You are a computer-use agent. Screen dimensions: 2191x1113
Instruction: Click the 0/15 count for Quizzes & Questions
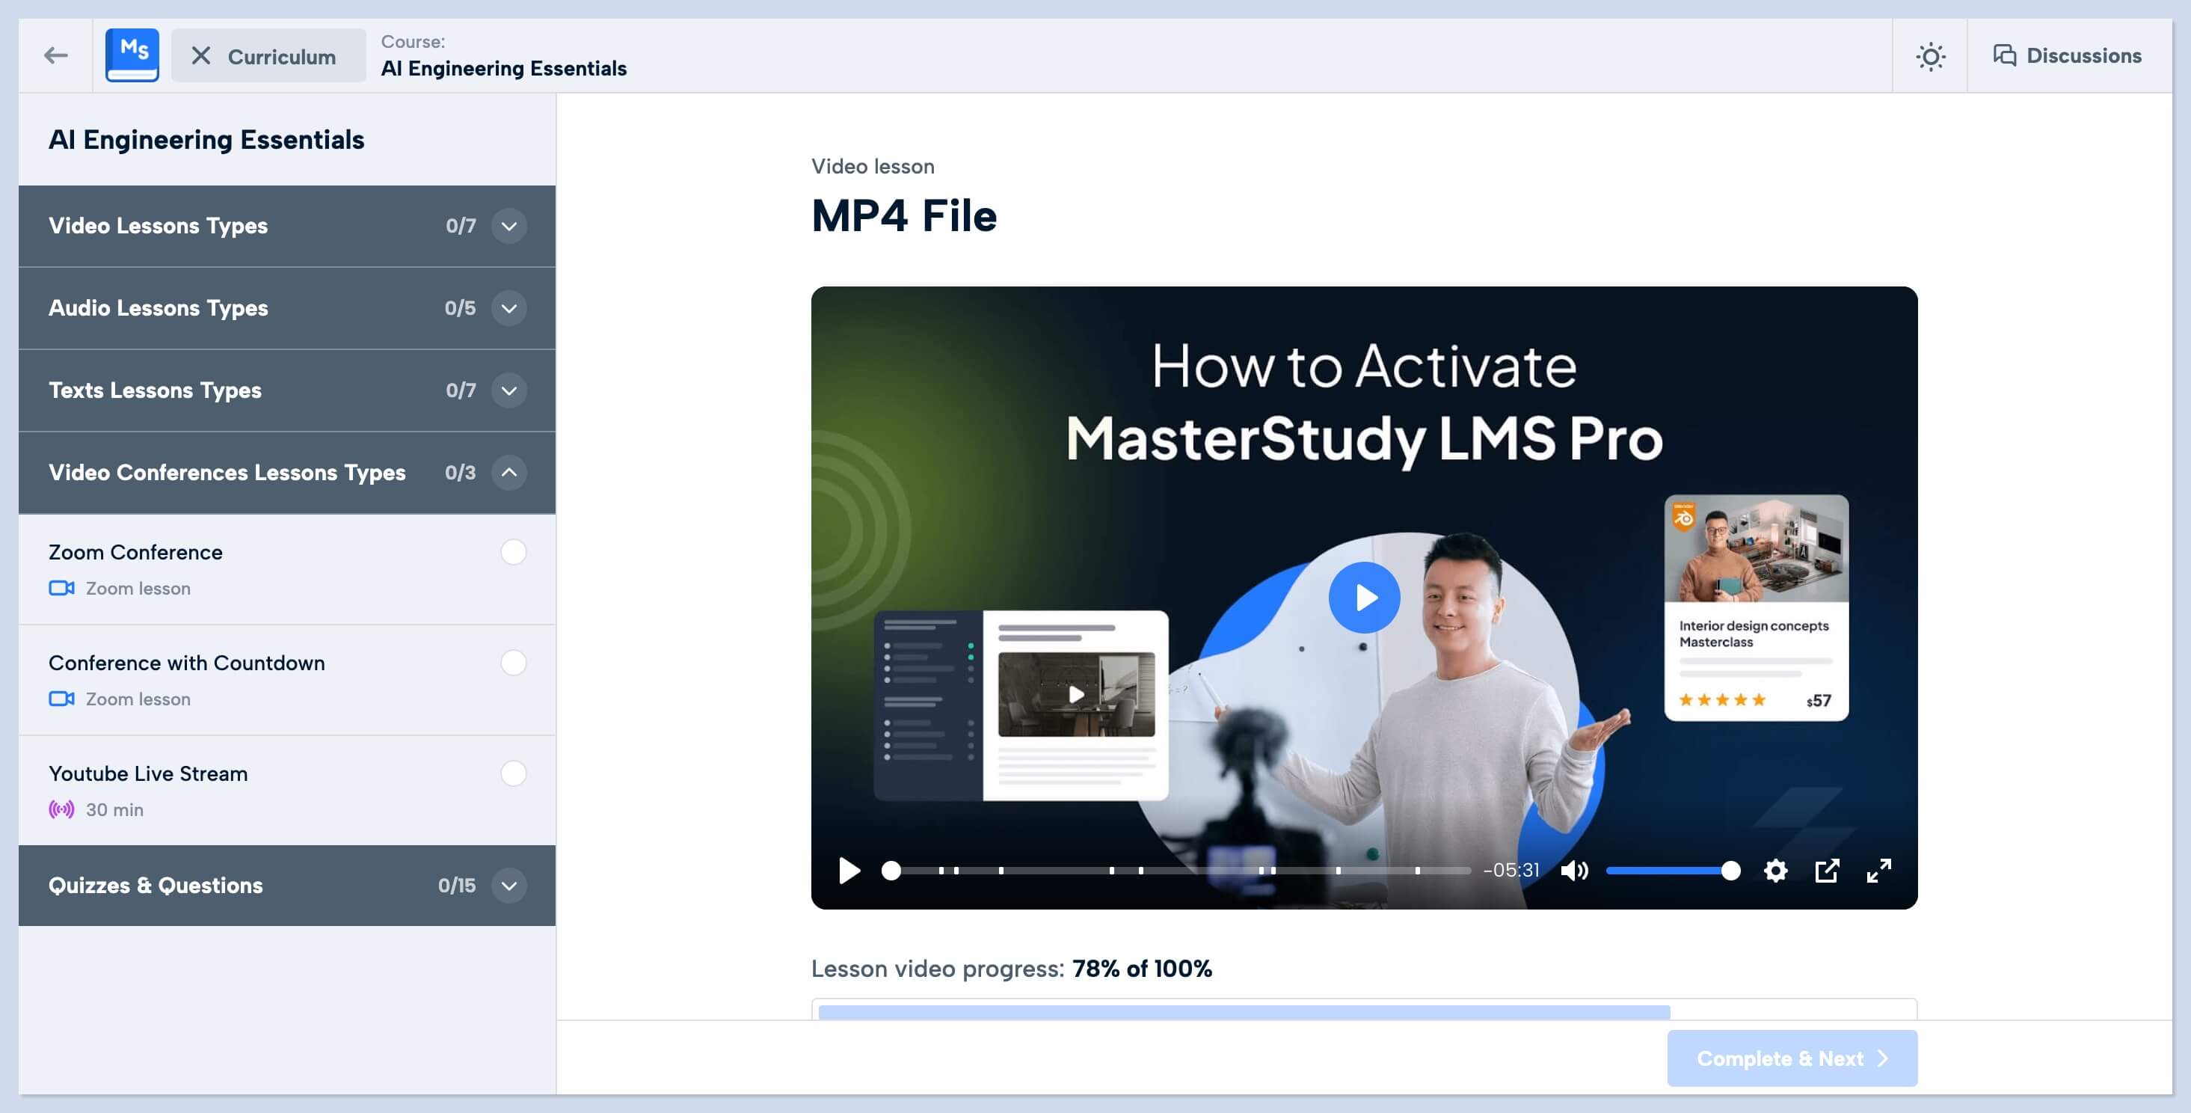457,885
